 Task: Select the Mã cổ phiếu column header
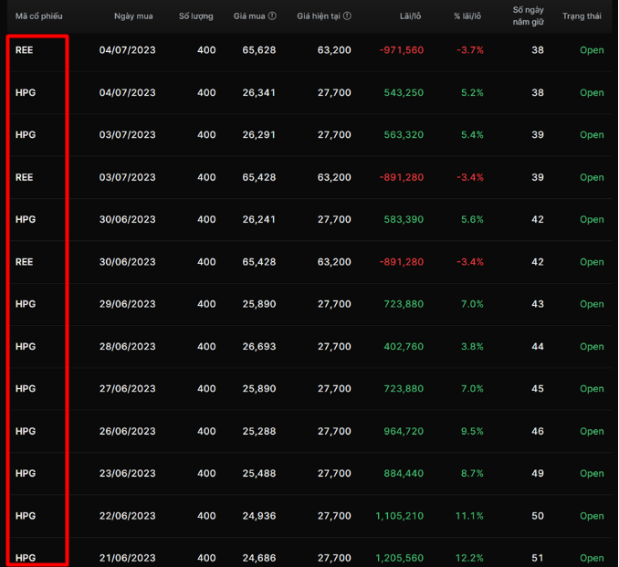coord(38,16)
